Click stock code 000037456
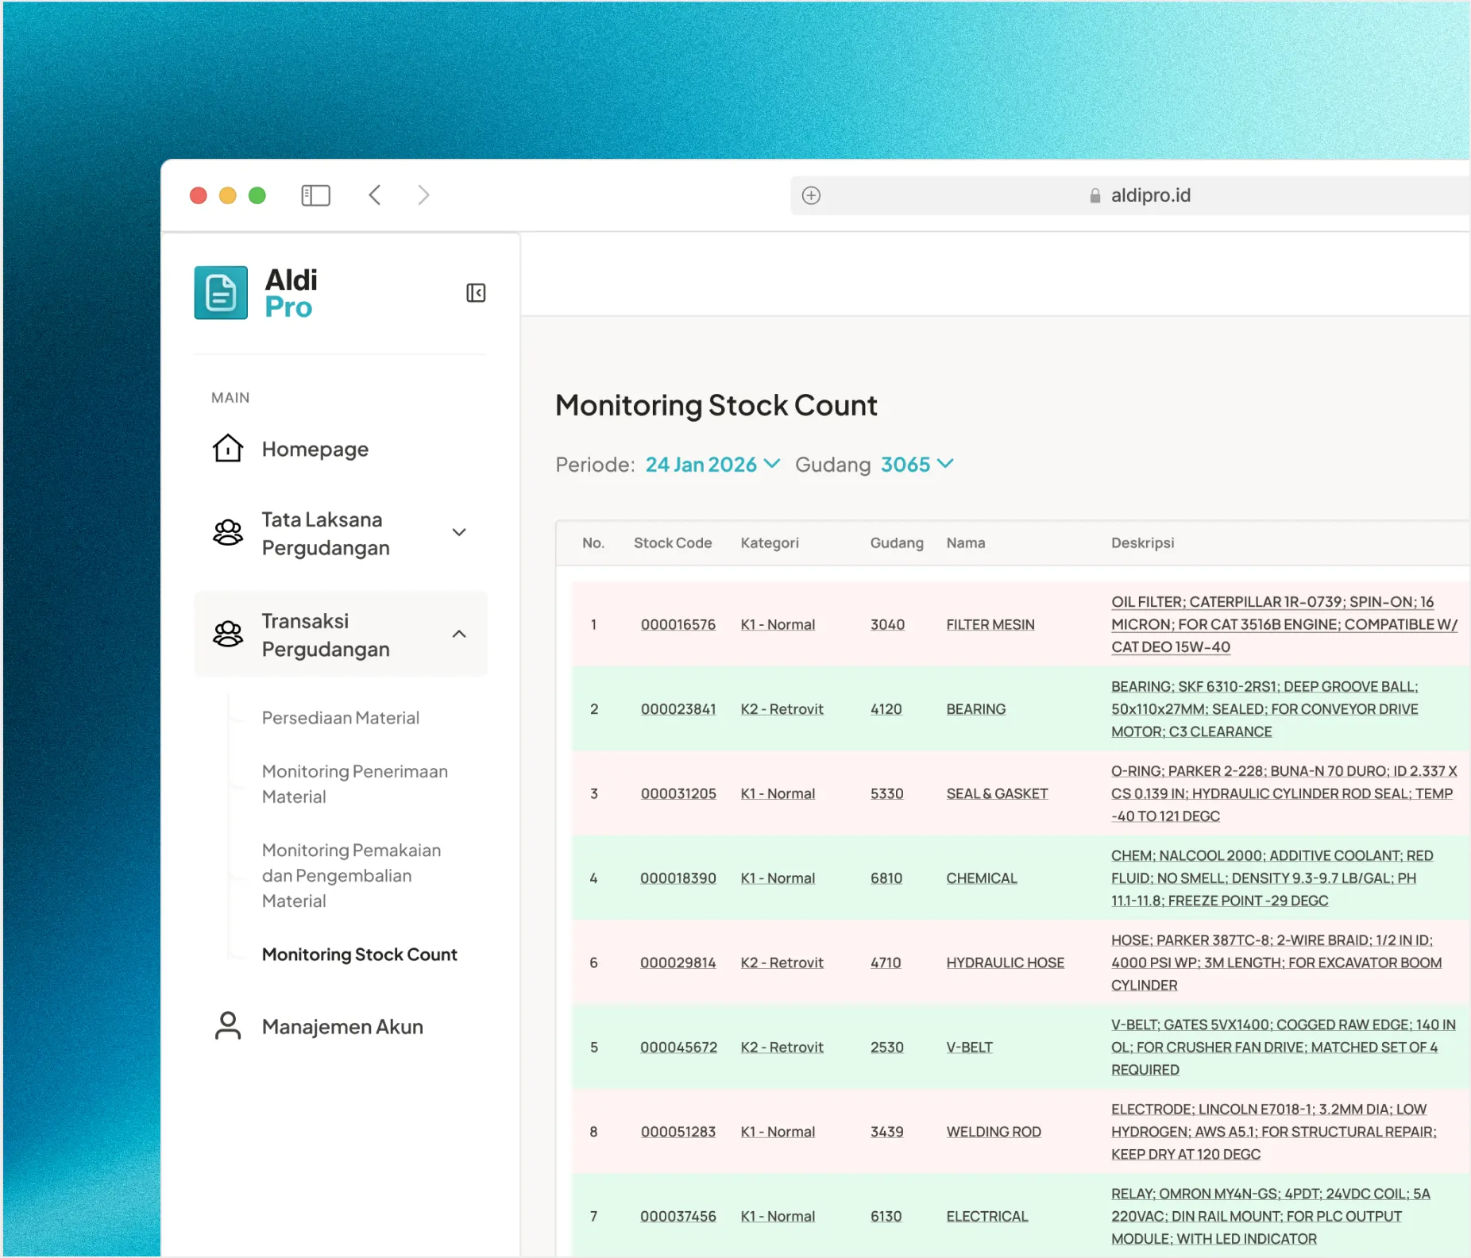Image resolution: width=1471 pixels, height=1258 pixels. (x=678, y=1217)
